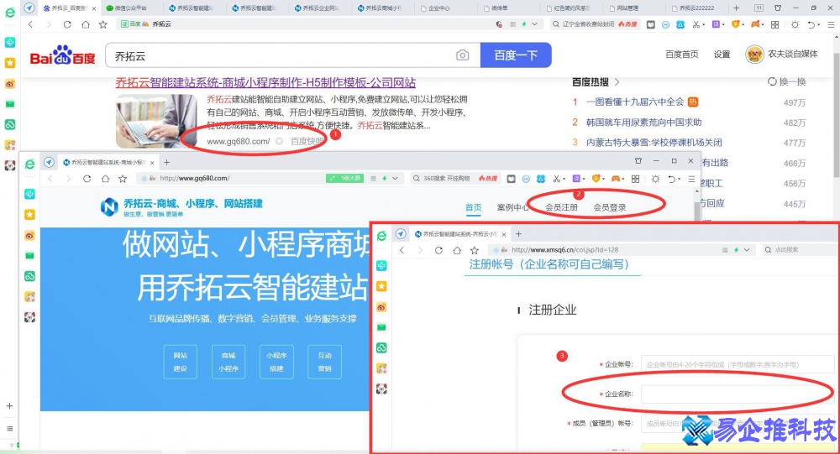Open 设置 in Baidu header
Viewport: 840px width, 454px height.
coord(722,54)
